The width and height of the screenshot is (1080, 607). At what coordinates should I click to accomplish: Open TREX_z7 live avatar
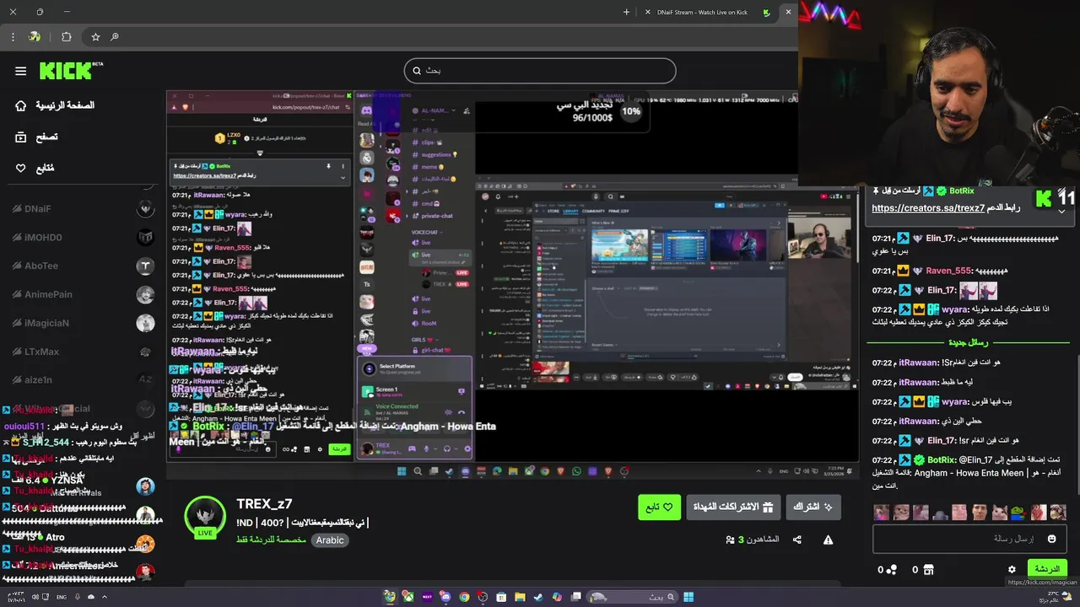(x=205, y=517)
